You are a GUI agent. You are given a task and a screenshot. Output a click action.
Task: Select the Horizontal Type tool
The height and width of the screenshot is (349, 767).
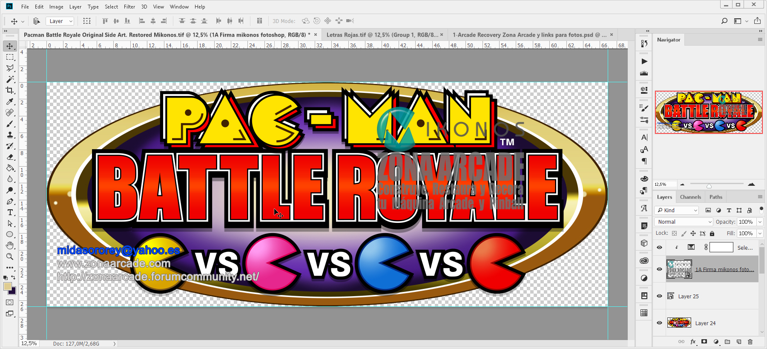(x=10, y=212)
